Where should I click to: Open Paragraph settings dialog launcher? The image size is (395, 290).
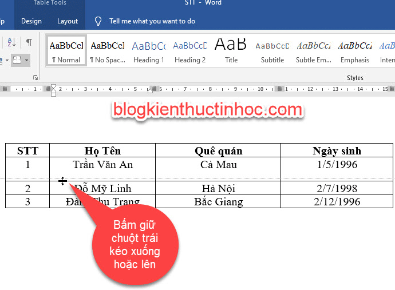[x=35, y=78]
